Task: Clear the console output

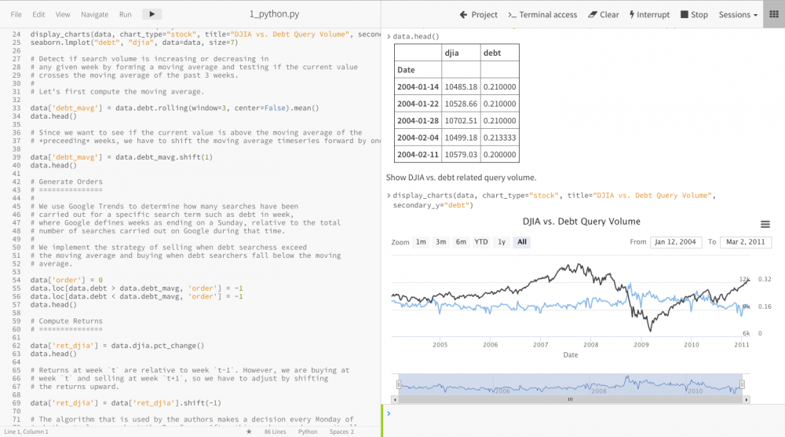Action: pyautogui.click(x=603, y=14)
